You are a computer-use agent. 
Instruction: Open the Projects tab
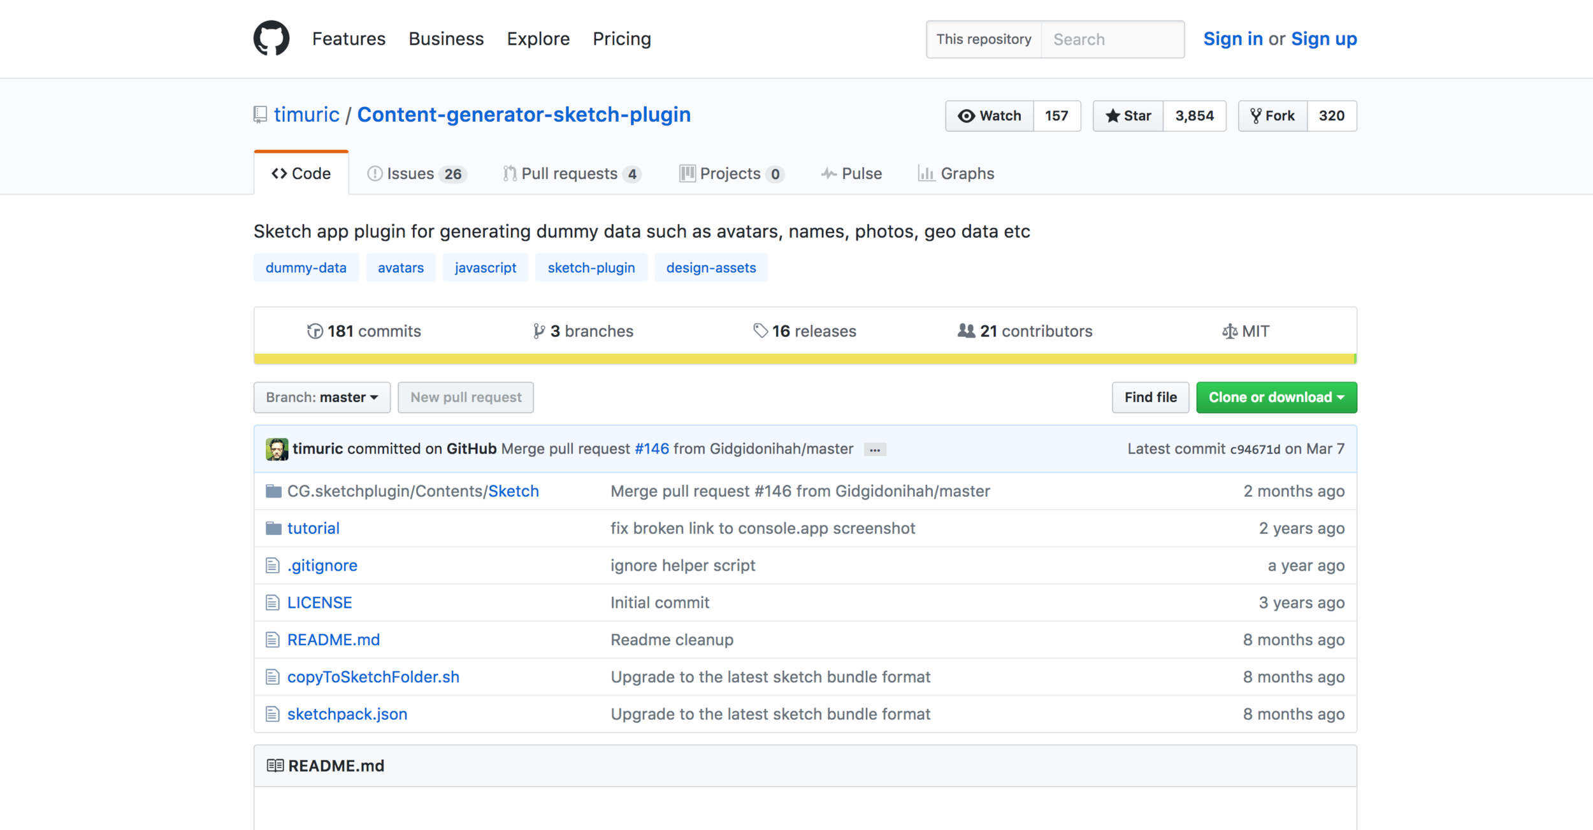click(731, 173)
